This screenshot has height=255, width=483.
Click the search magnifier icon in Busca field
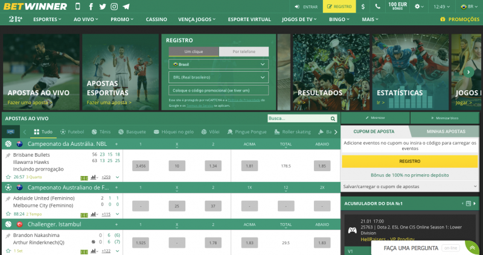pyautogui.click(x=333, y=118)
